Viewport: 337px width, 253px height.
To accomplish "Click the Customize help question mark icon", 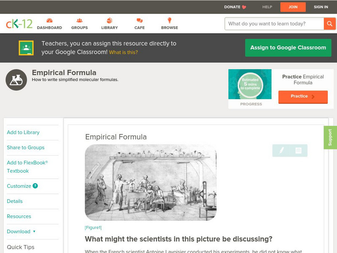I will click(35, 186).
